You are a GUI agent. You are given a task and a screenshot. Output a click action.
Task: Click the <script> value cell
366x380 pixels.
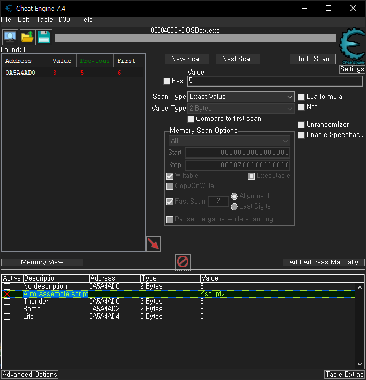[x=213, y=294]
